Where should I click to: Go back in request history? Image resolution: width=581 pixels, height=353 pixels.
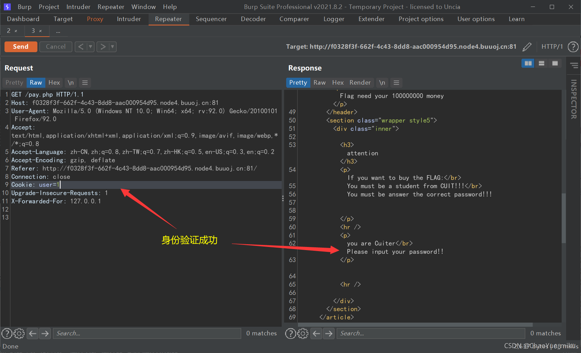point(81,47)
